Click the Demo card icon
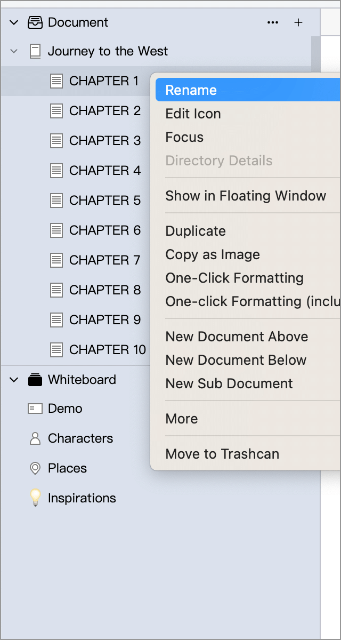Image resolution: width=341 pixels, height=640 pixels. [35, 409]
